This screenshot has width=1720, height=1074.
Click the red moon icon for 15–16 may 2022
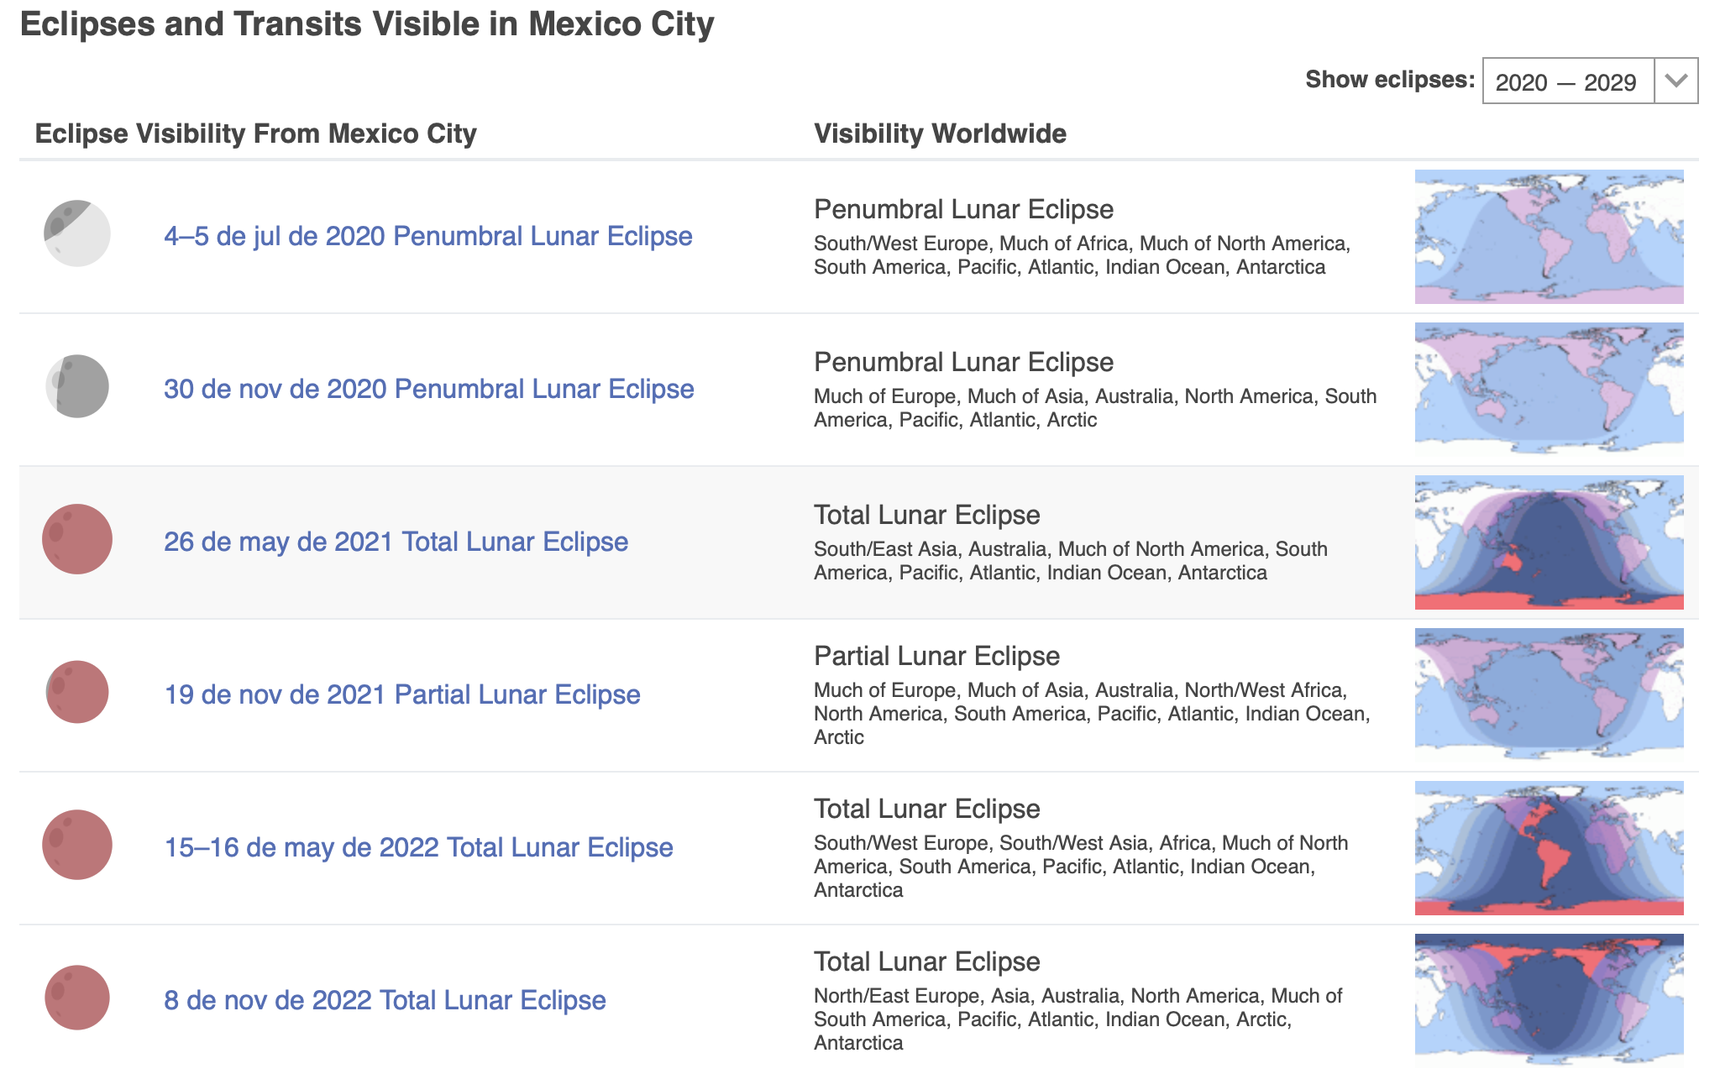[76, 846]
